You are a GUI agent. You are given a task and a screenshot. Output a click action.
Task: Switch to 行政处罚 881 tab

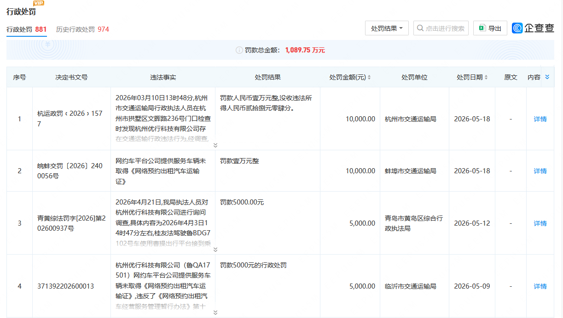pyautogui.click(x=27, y=29)
